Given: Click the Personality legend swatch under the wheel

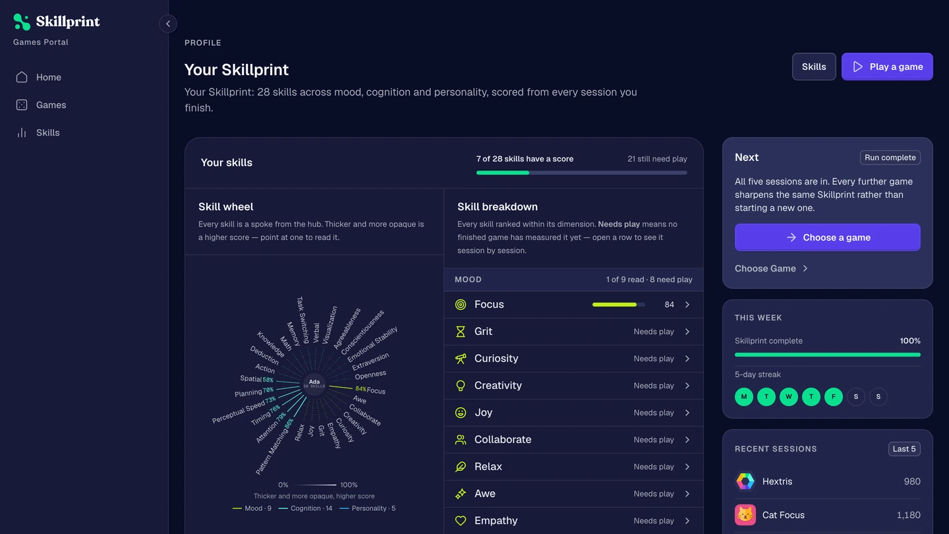Looking at the screenshot, I should (344, 508).
